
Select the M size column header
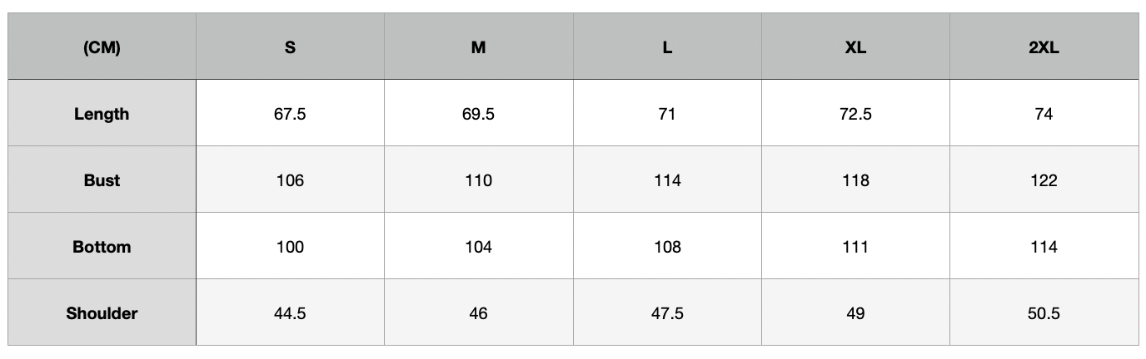click(478, 47)
